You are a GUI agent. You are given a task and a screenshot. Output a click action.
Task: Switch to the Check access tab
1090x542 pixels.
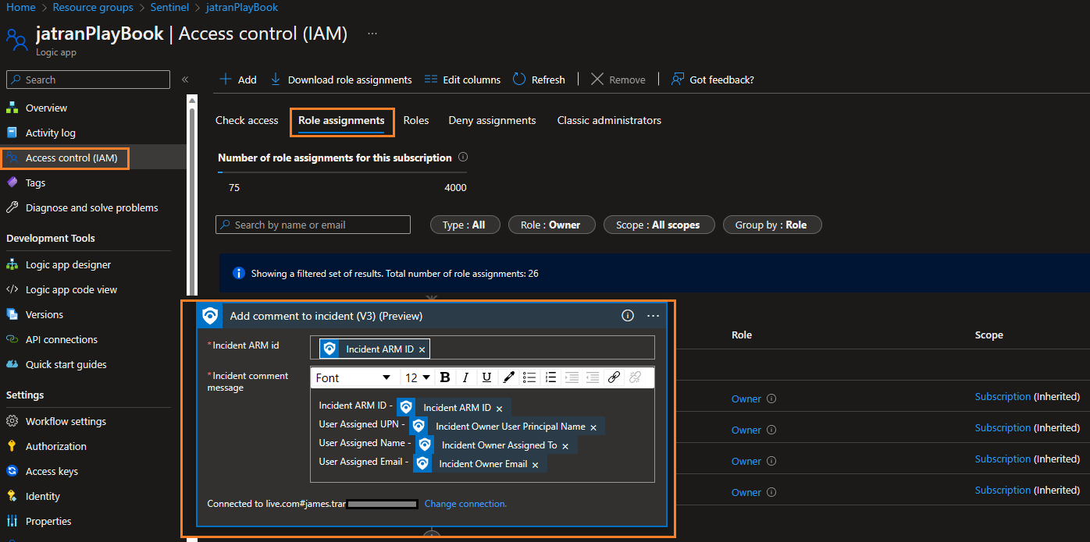247,120
